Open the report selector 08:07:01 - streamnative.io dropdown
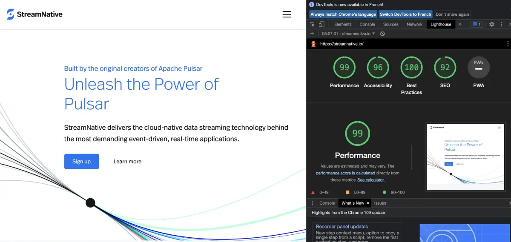Screen dimensions: 511x242 pos(348,34)
